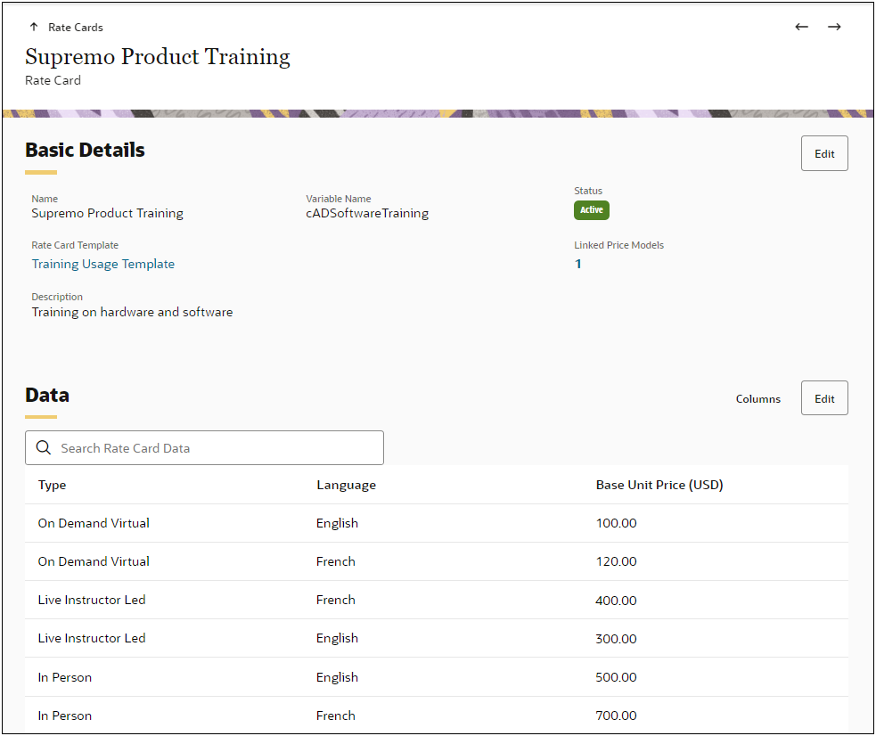The height and width of the screenshot is (736, 876).
Task: Open the Columns chooser
Action: coord(757,399)
